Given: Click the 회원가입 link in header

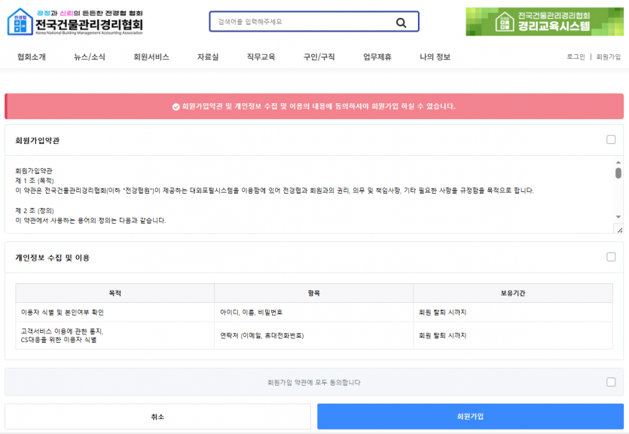Looking at the screenshot, I should 608,57.
